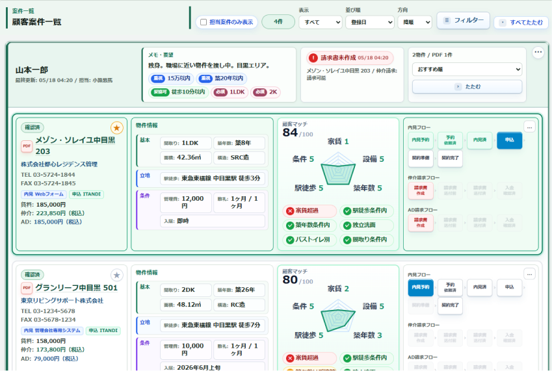552x371 pixels.
Task: Open three-dot menu in second property's 内見フロー
Action: pos(529,274)
